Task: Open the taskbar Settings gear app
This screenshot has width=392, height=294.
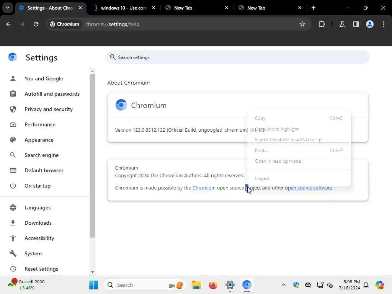Action: click(230, 285)
